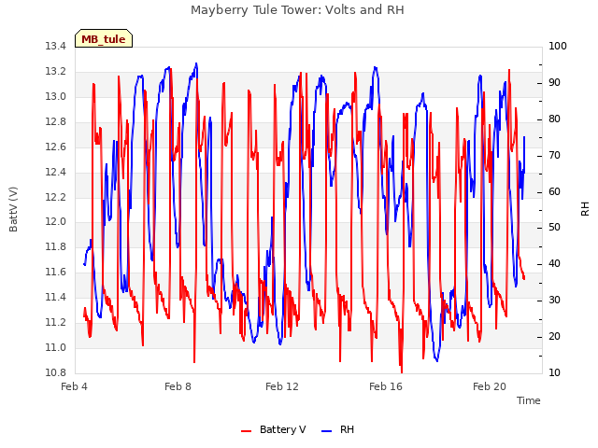The image size is (598, 448).
Task: Click the red Battery V legend swatch
Action: coord(247,431)
